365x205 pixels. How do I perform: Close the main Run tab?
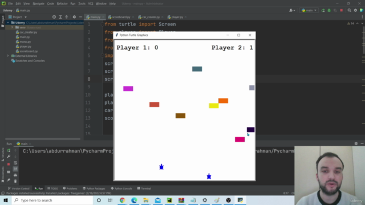click(30, 143)
